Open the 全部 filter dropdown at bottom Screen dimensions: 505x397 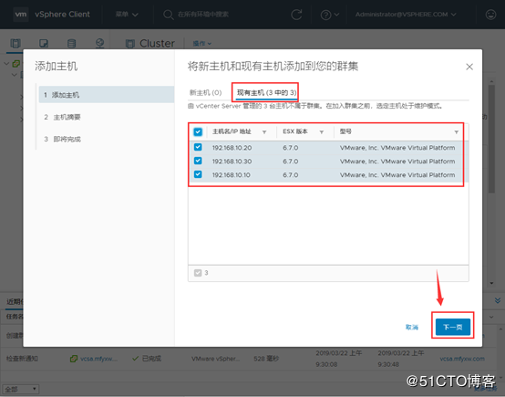(x=21, y=390)
